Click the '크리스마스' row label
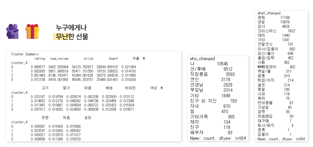 [x=267, y=31]
